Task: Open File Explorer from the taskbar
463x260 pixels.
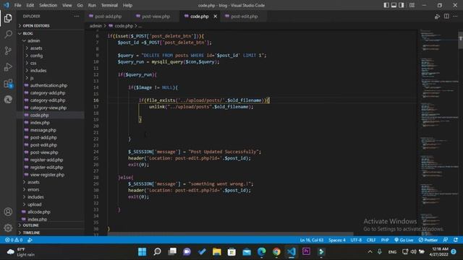Action: click(x=217, y=251)
